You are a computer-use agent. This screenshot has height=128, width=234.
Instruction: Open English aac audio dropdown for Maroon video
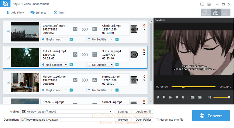click(54, 90)
